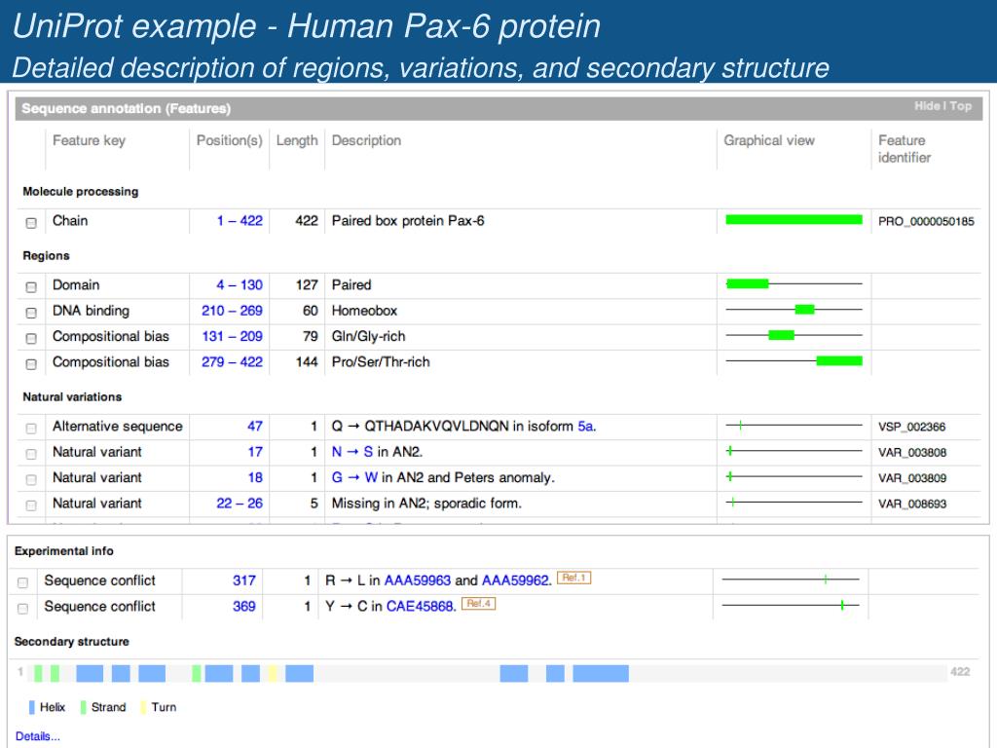Tick the Chain row checkbox
997x748 pixels.
(x=31, y=223)
